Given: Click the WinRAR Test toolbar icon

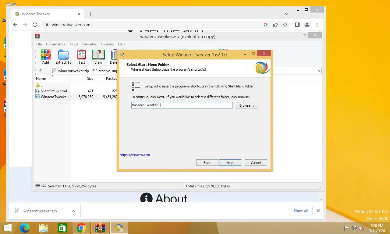Looking at the screenshot, I should (x=82, y=57).
